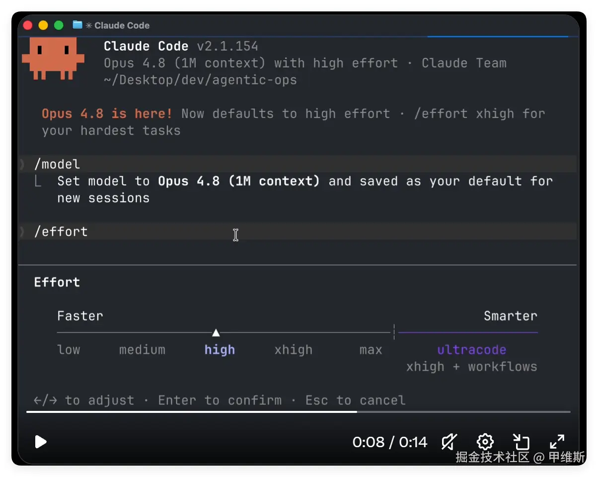
Task: Open picture-in-picture mode icon
Action: click(521, 442)
